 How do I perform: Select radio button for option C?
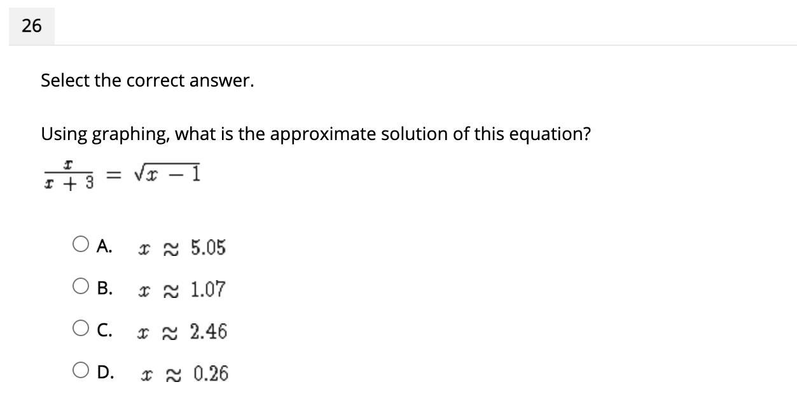[x=81, y=329]
